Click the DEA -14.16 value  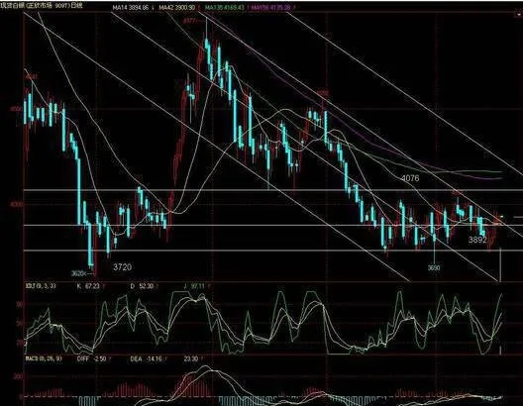click(146, 359)
